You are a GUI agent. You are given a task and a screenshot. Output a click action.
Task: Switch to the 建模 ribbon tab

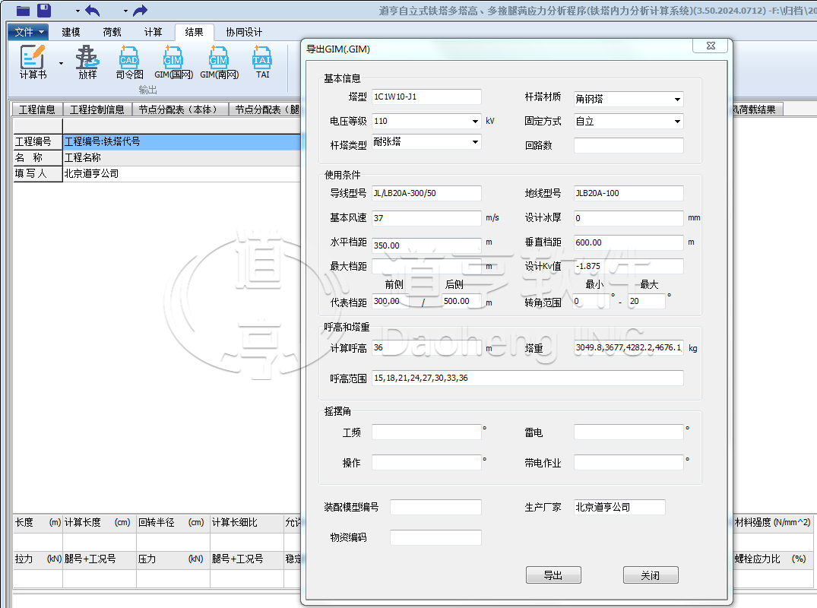pos(71,33)
